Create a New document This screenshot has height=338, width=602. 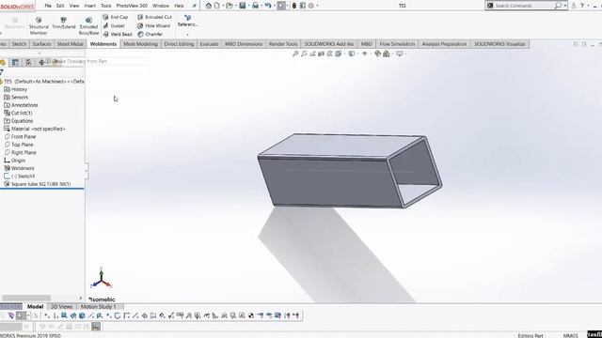tap(217, 6)
